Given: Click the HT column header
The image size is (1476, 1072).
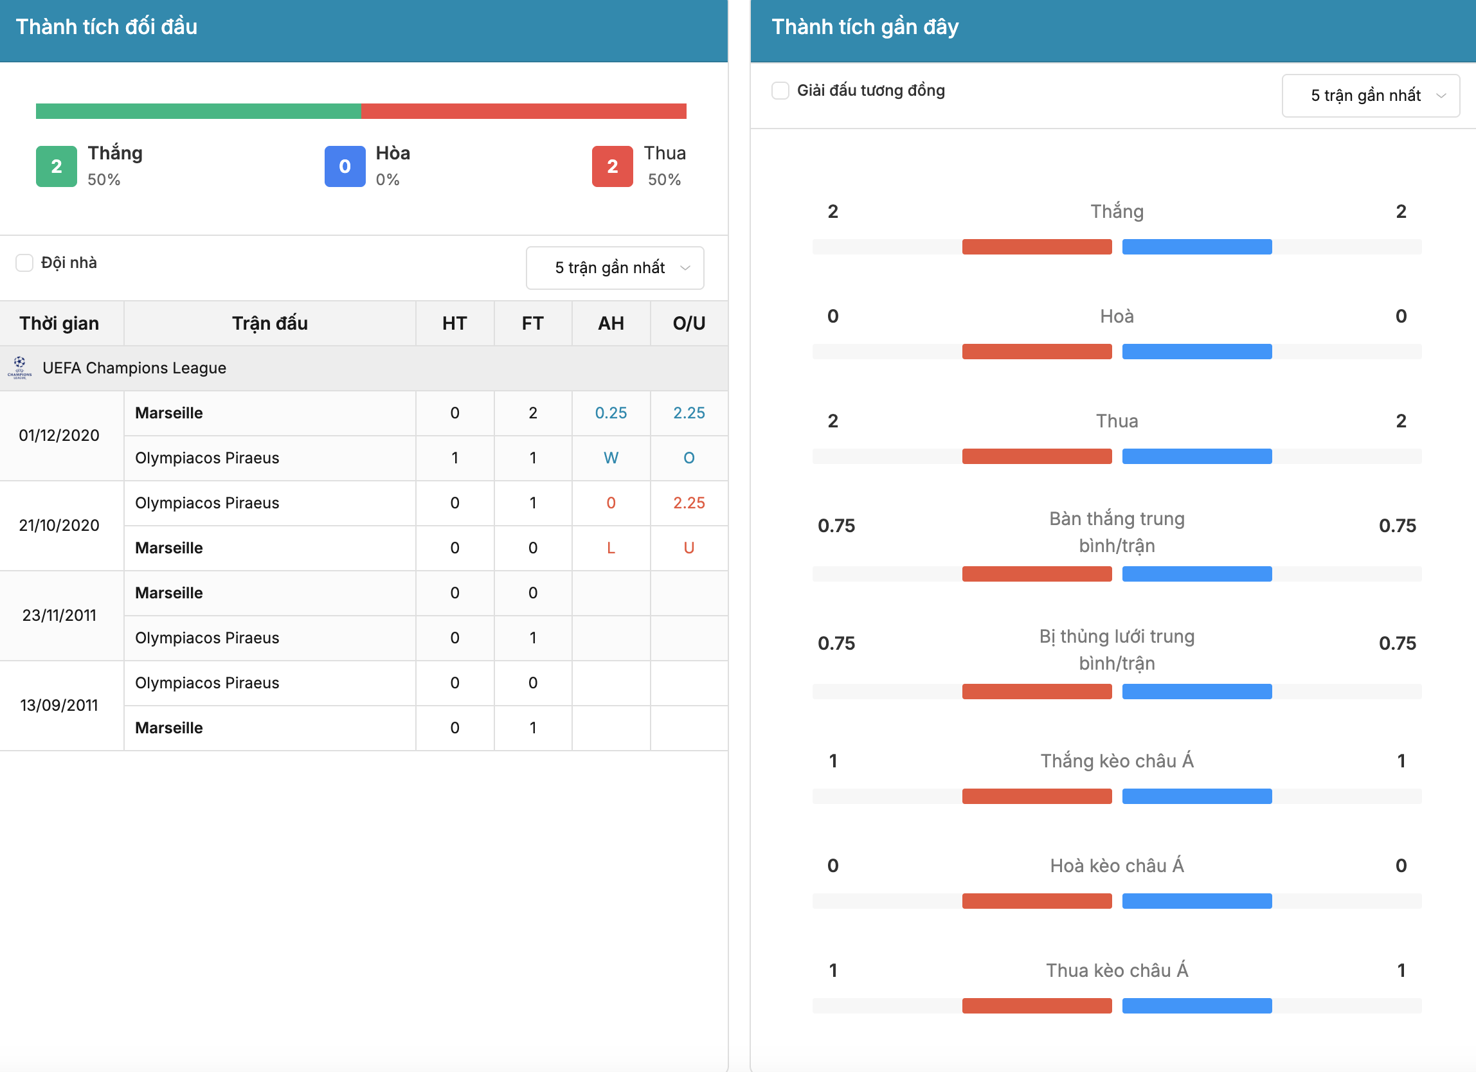Looking at the screenshot, I should pos(455,323).
